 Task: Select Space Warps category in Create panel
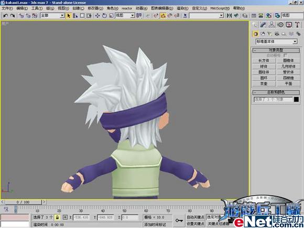(291, 34)
